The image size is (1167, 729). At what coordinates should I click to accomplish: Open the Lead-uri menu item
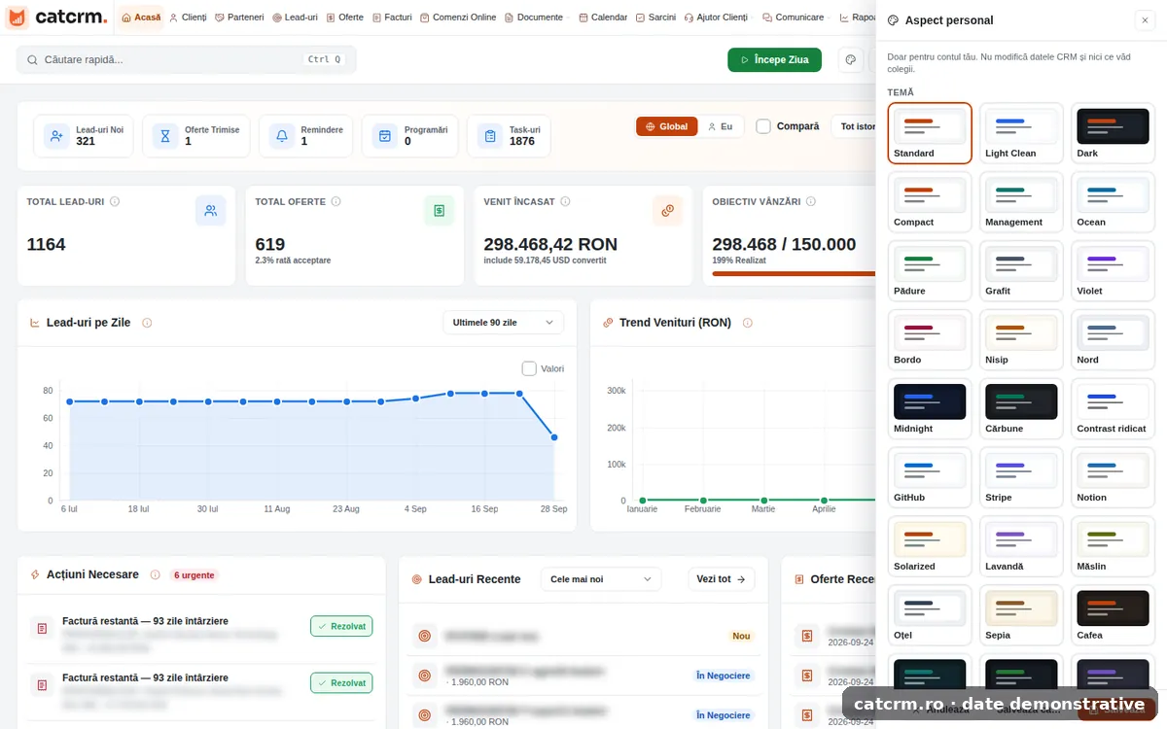coord(295,17)
